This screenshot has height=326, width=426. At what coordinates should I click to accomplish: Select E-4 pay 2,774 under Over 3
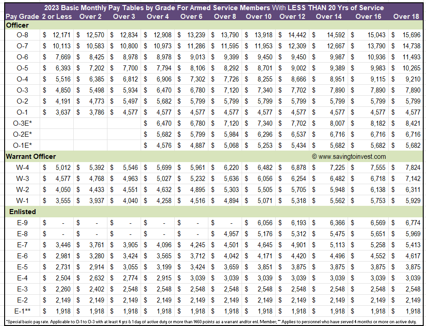pos(130,278)
